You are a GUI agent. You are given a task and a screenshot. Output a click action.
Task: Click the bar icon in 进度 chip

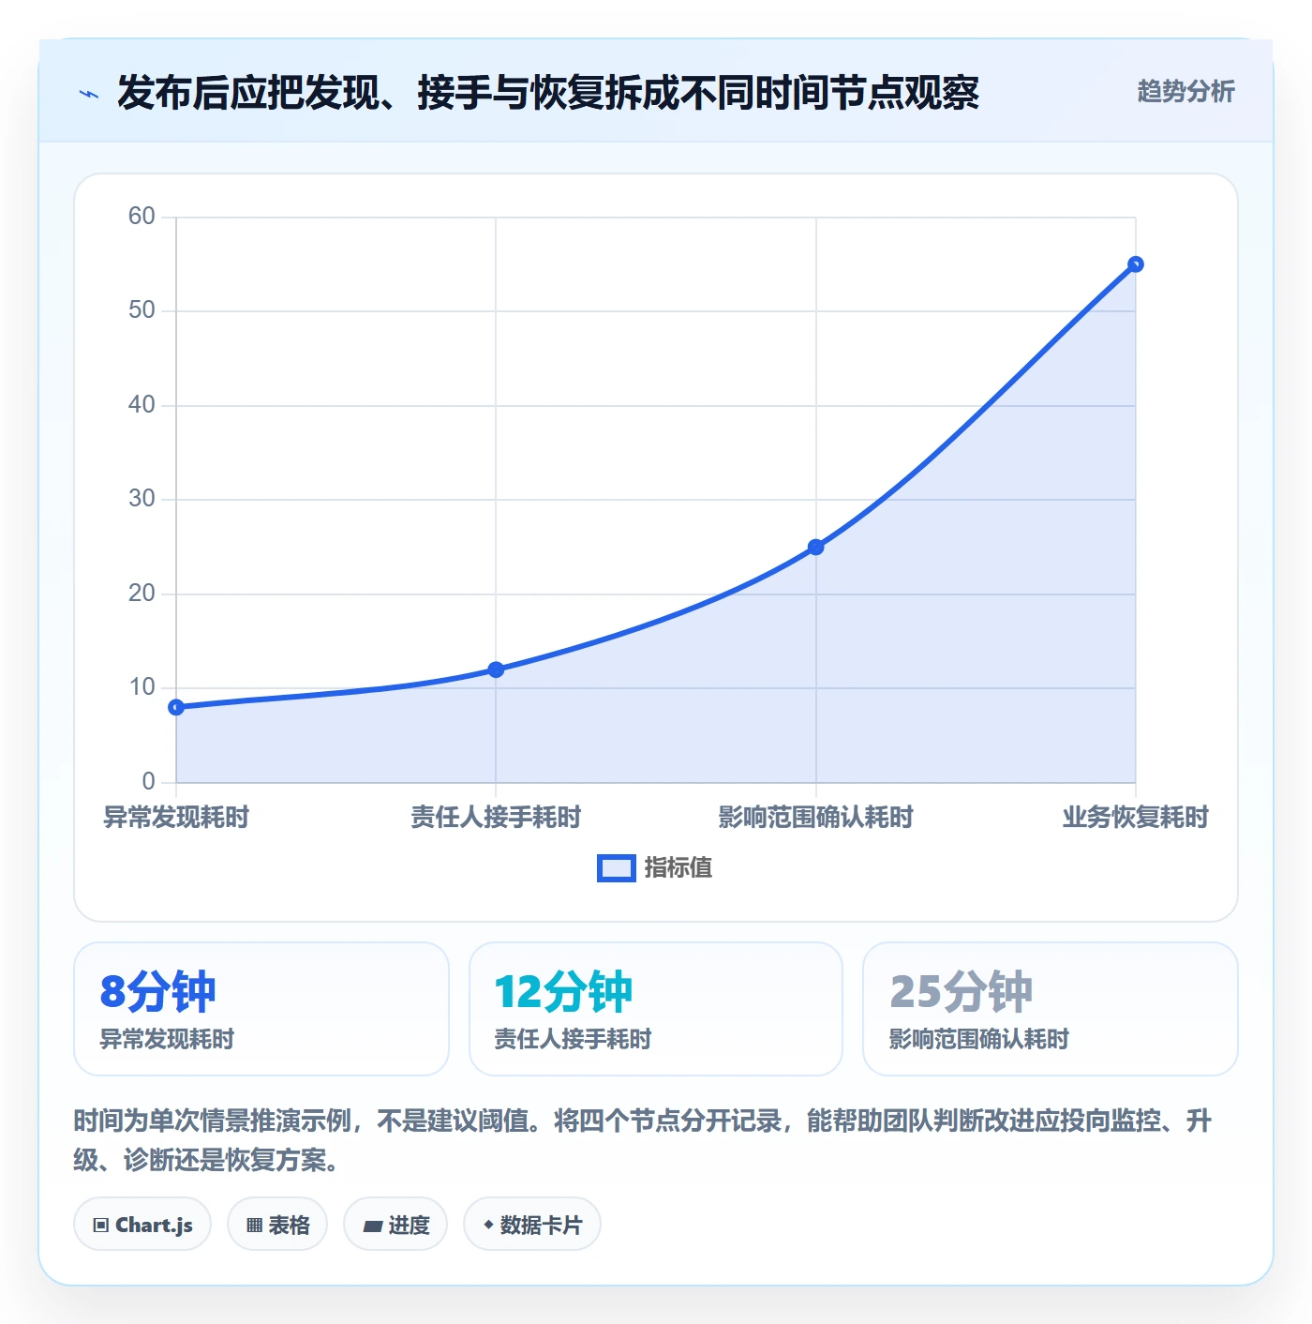coord(373,1226)
